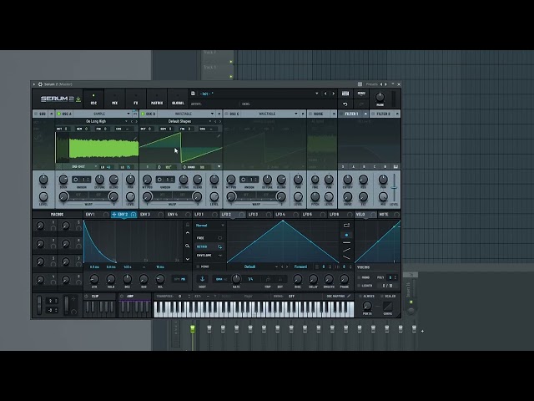The image size is (534, 401).
Task: Select previous OSC A sample arrow
Action: pos(132,121)
